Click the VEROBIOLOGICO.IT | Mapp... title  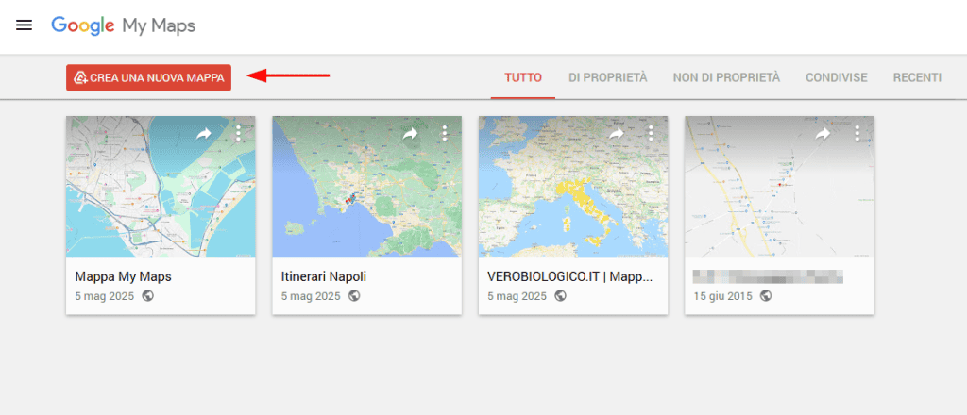569,277
